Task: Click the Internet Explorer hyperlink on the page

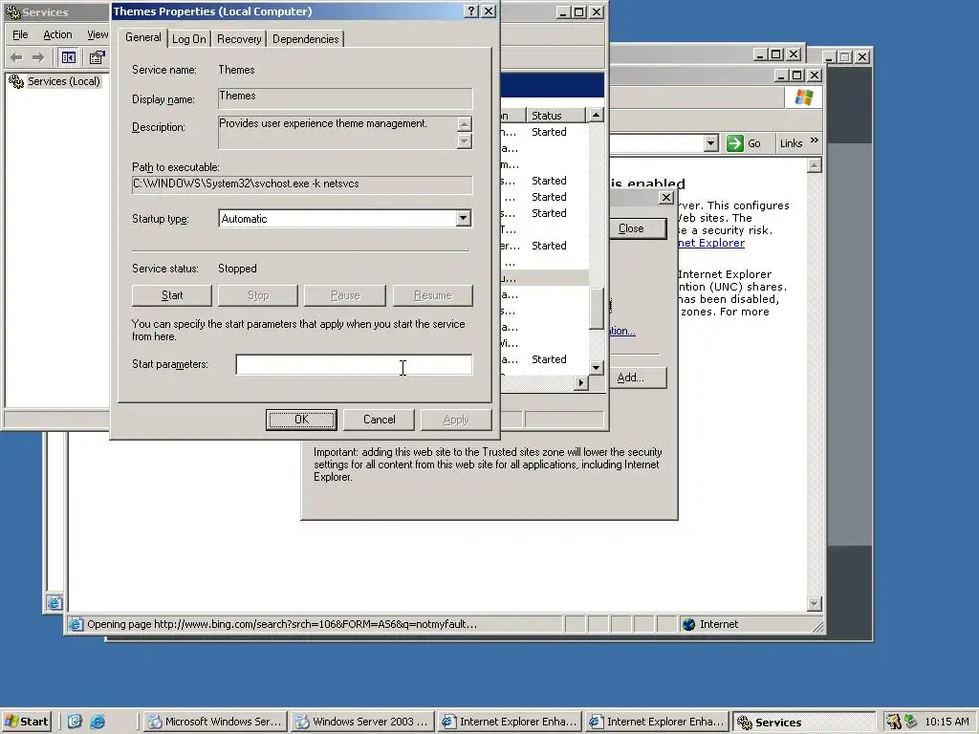Action: tap(711, 243)
